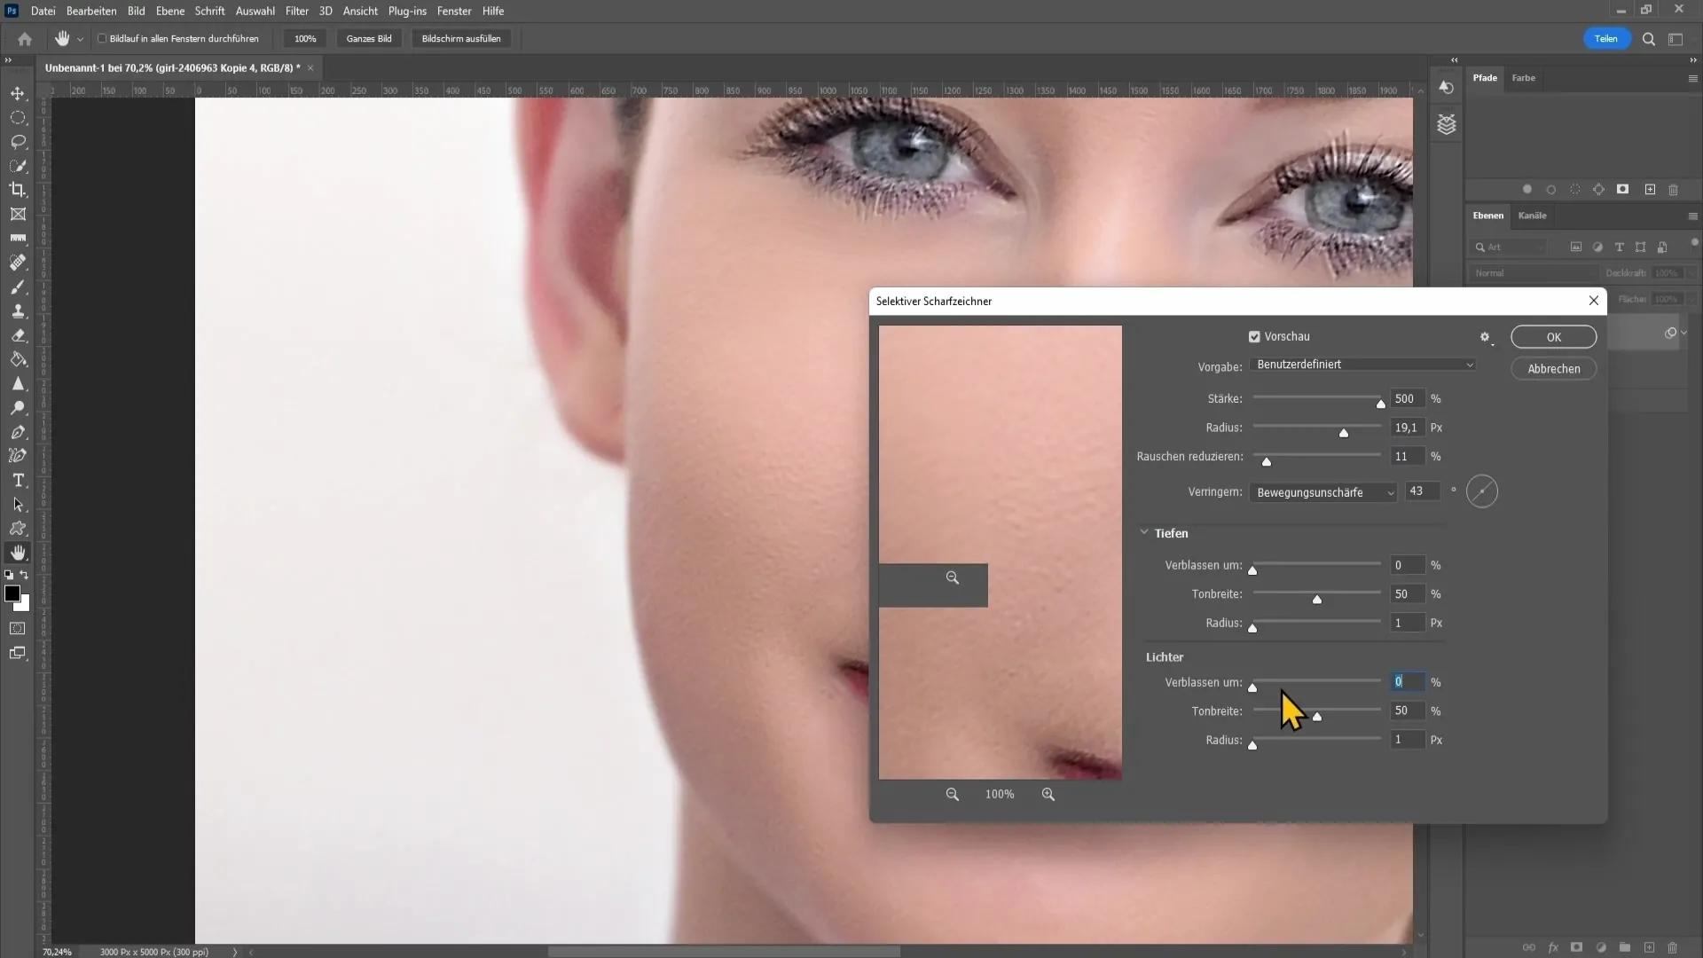Select the Healing Brush tool

coord(18,263)
